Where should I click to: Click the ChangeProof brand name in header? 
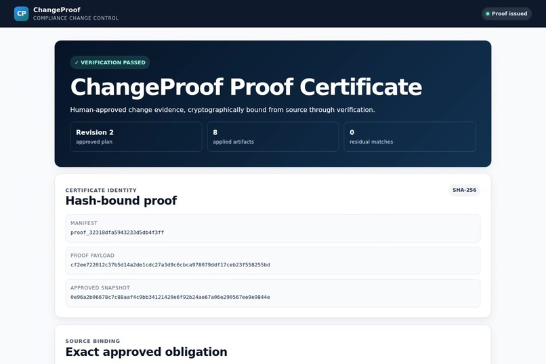click(x=57, y=9)
